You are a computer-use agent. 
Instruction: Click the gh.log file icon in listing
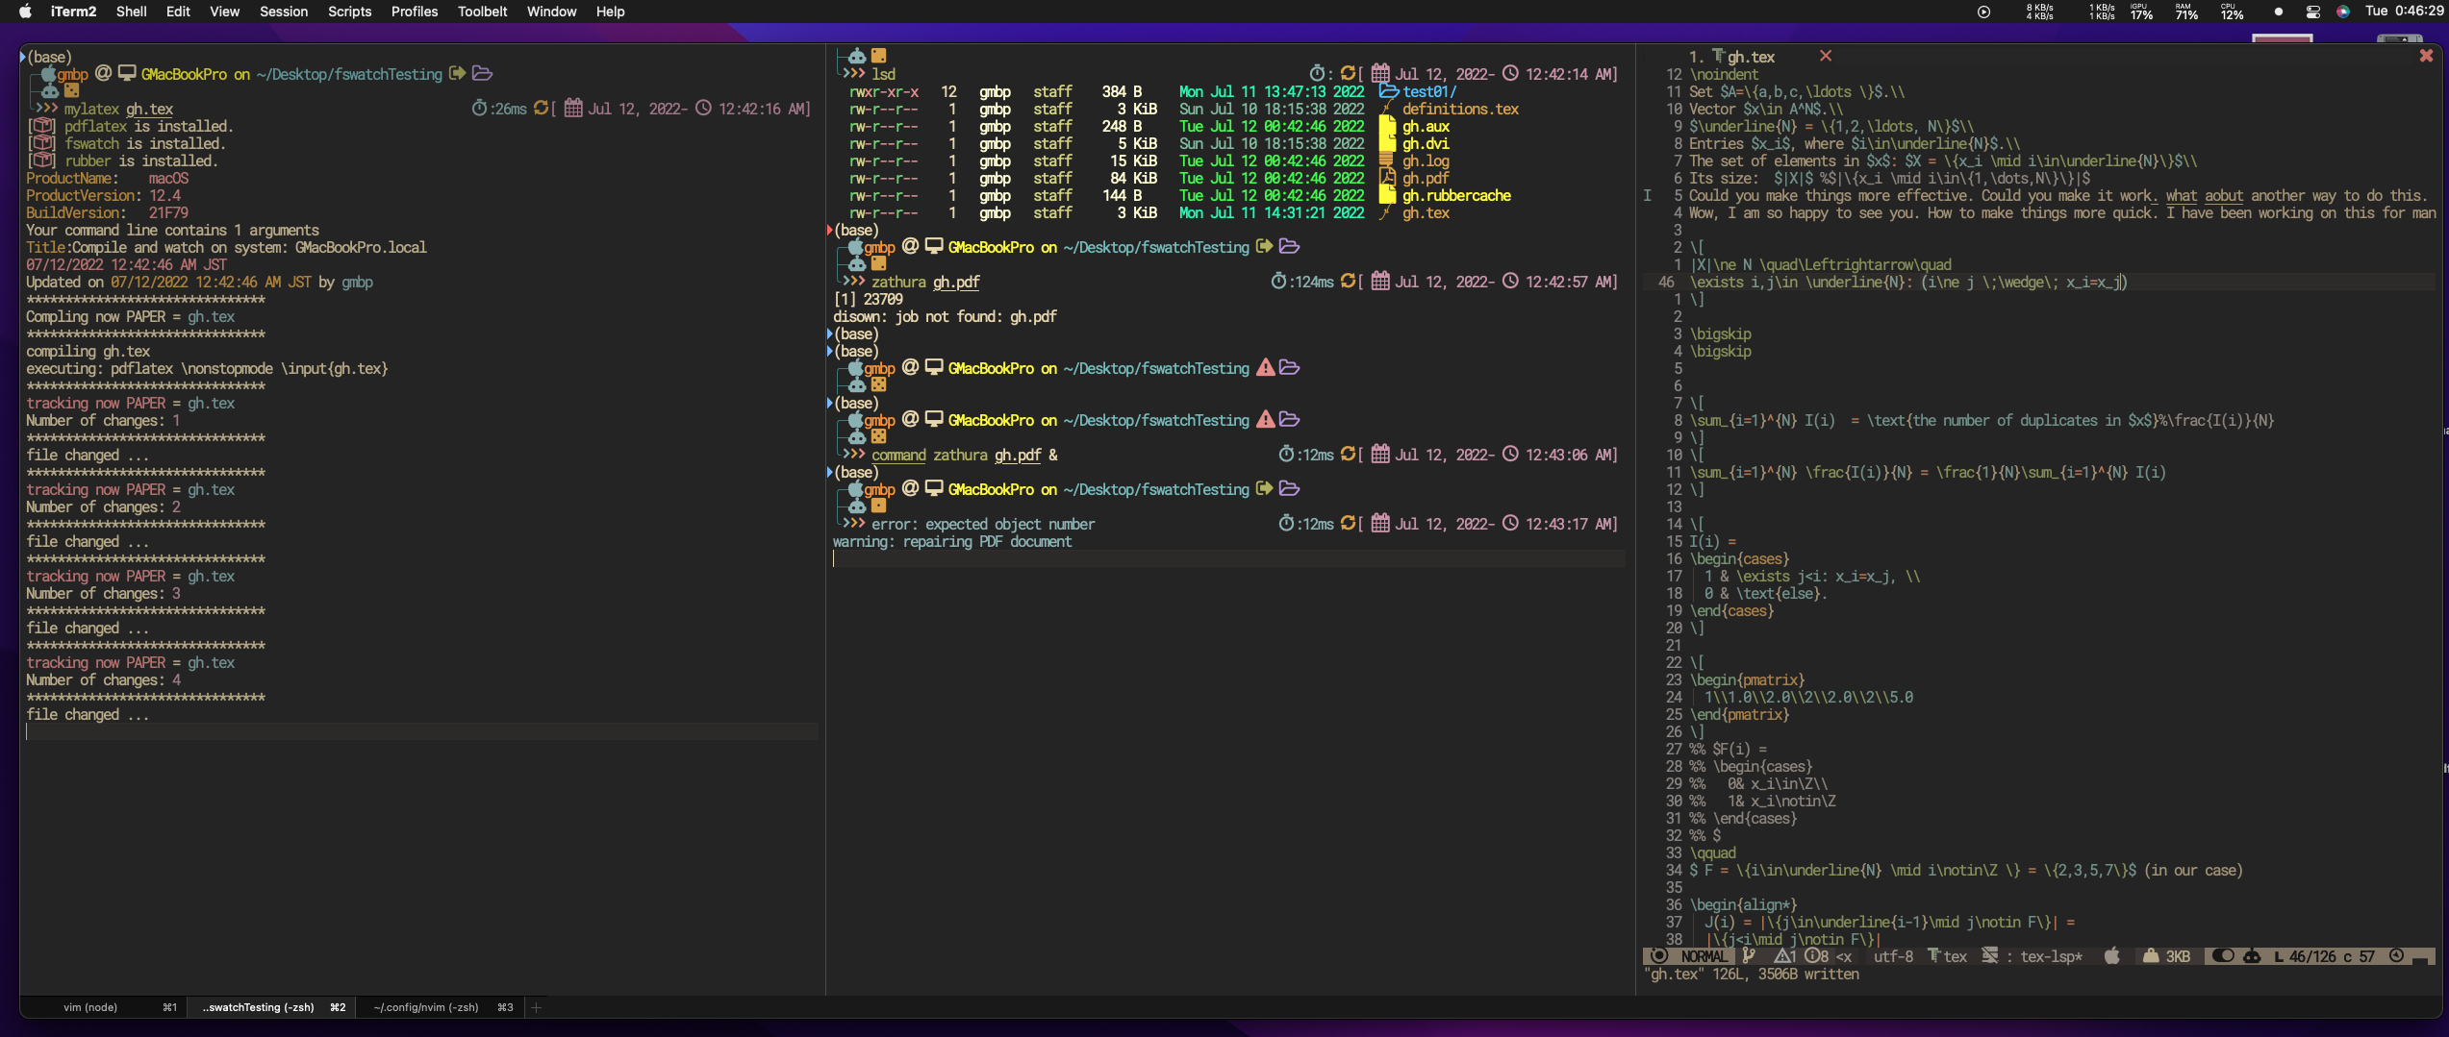click(1387, 160)
